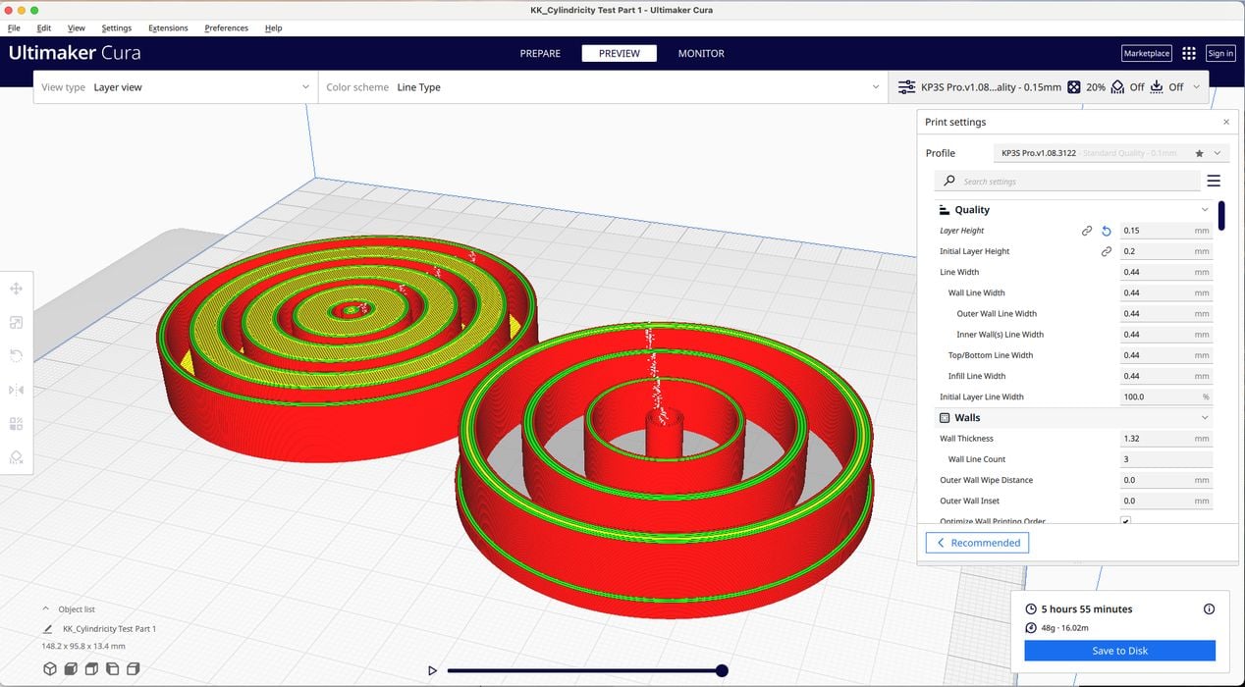Click the Save to Disk button
This screenshot has width=1245, height=687.
click(x=1119, y=650)
